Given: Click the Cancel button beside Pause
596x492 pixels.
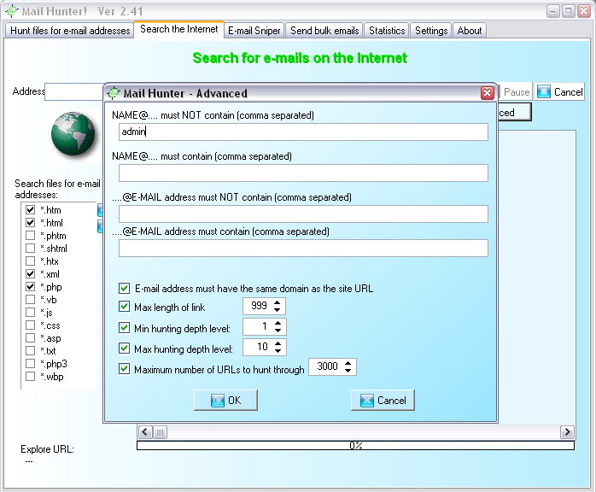Looking at the screenshot, I should pyautogui.click(x=559, y=91).
